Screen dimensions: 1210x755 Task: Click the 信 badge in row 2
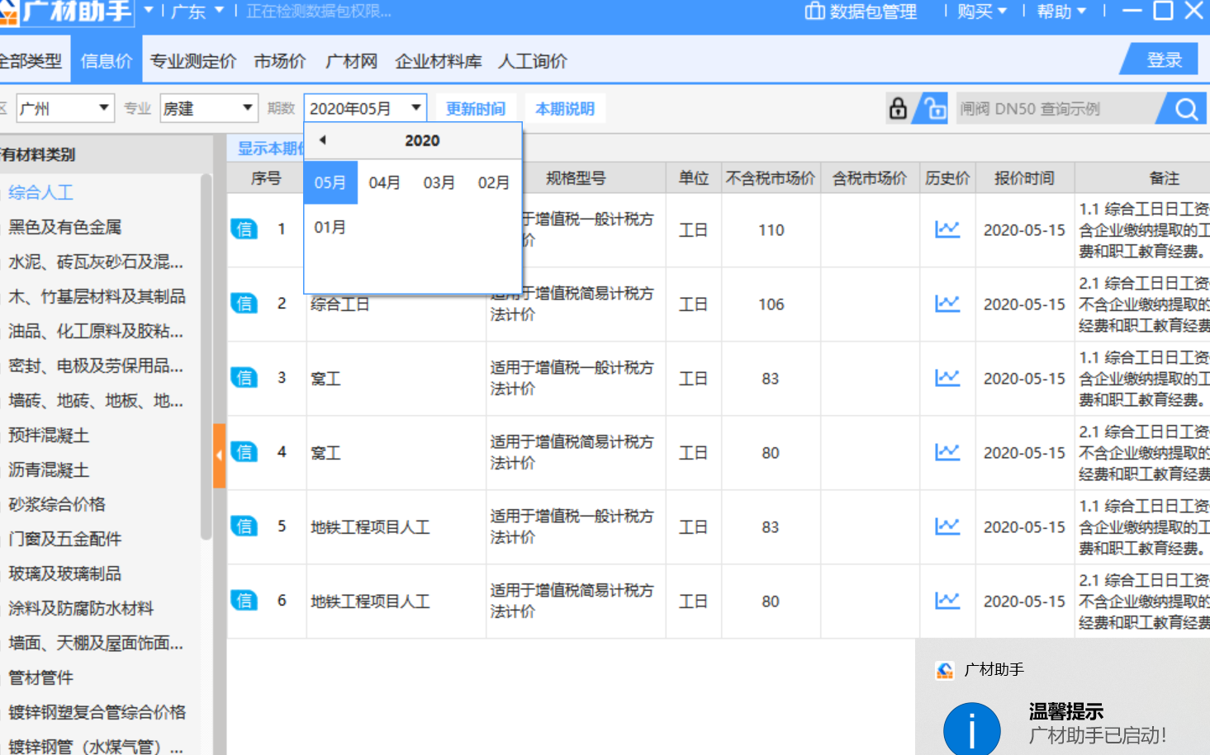tap(244, 304)
